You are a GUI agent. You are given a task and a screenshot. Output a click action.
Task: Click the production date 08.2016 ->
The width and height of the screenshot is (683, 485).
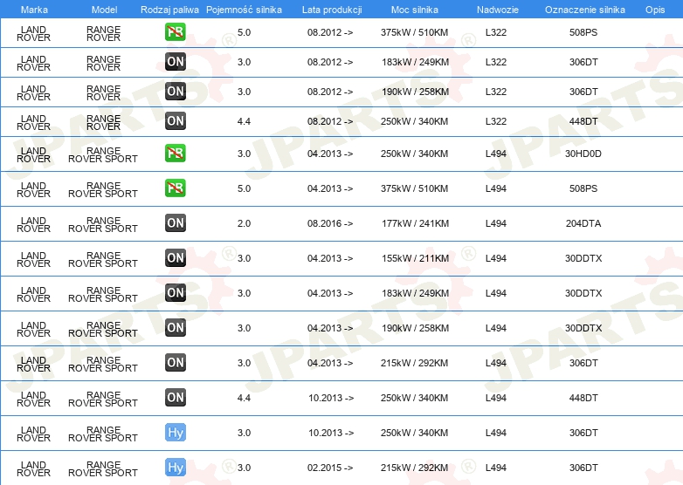[x=330, y=223]
